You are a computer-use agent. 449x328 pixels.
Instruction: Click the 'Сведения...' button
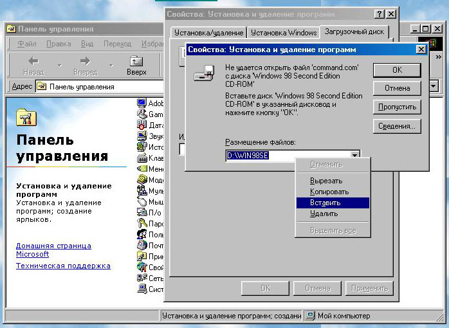point(397,126)
